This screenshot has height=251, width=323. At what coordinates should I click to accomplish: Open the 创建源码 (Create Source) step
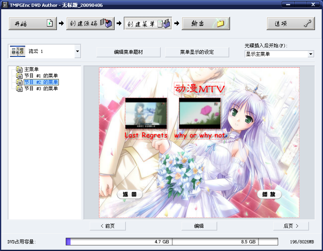coord(90,24)
